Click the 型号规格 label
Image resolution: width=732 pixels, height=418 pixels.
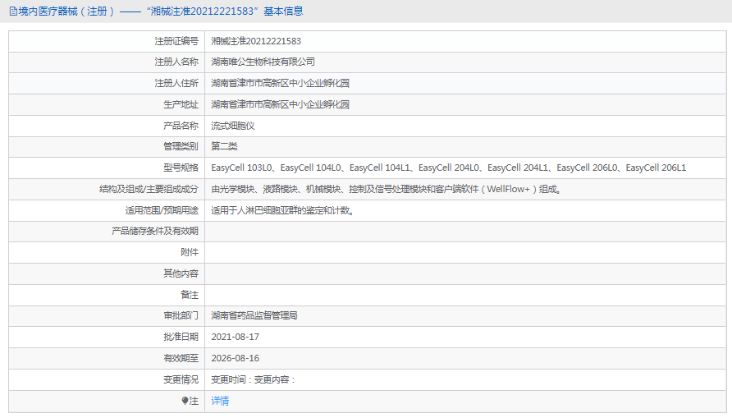coord(181,168)
